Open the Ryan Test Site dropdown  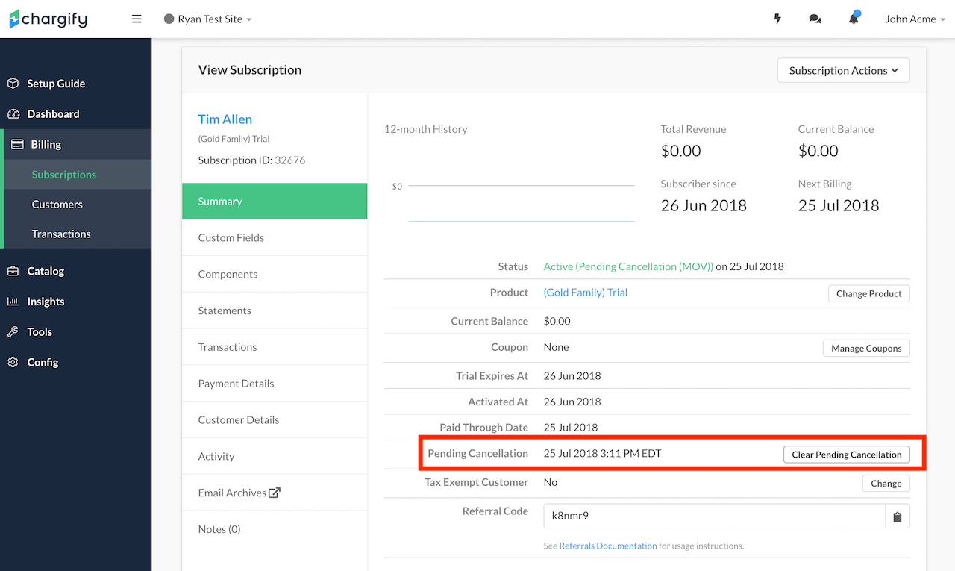click(x=207, y=19)
